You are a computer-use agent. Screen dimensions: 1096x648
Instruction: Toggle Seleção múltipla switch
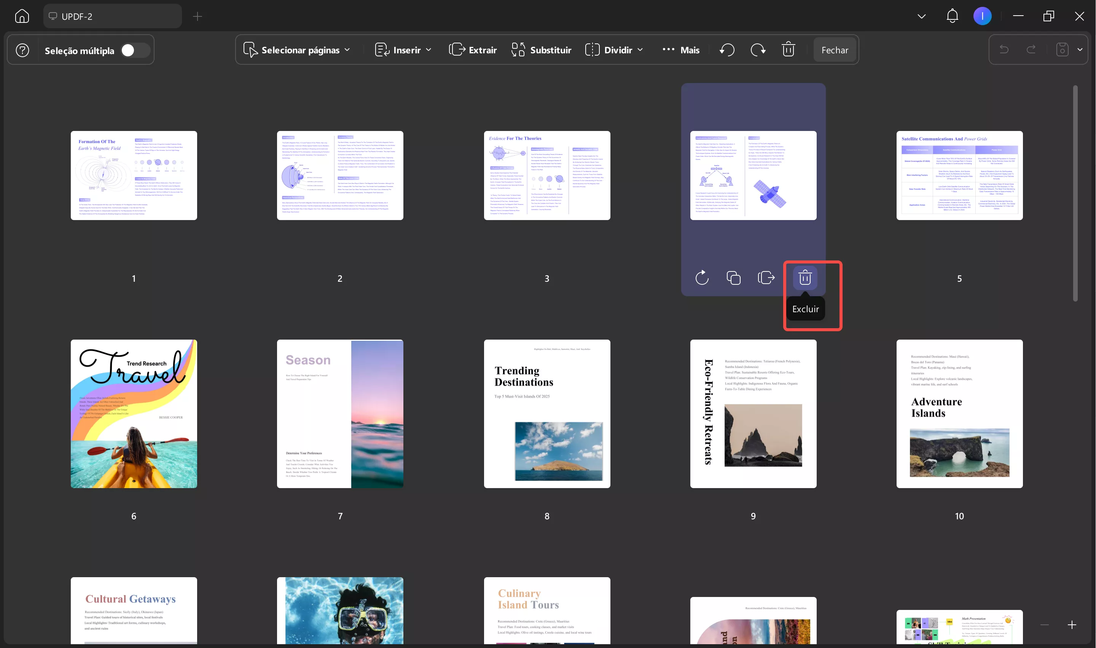134,50
